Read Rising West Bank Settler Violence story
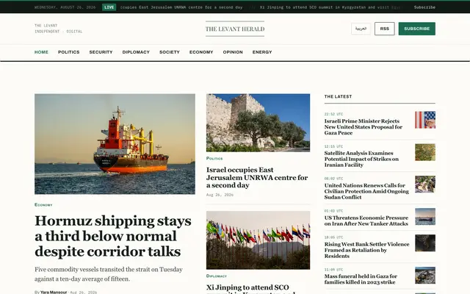 [x=366, y=250]
